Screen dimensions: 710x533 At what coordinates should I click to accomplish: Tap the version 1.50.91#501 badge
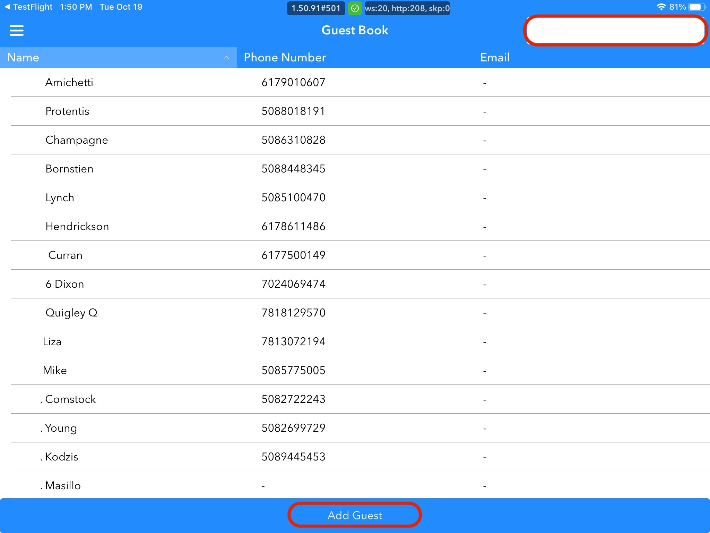(315, 8)
